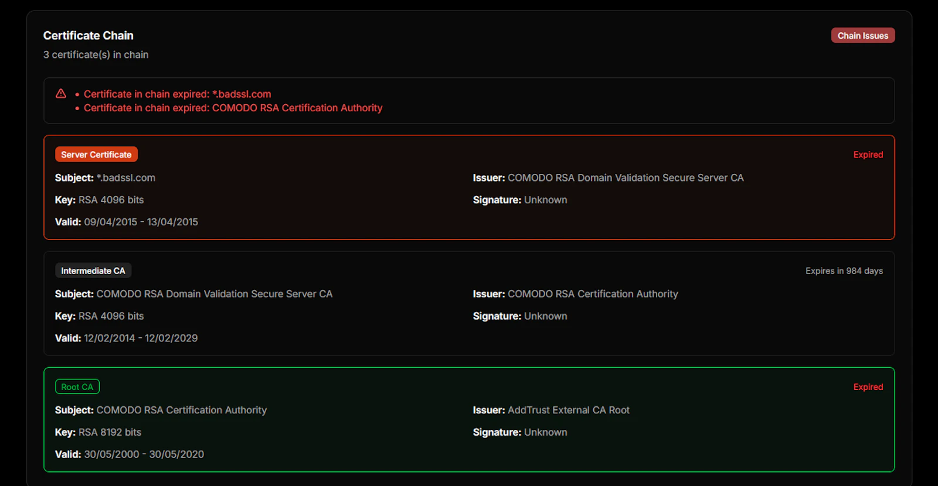This screenshot has height=486, width=938.
Task: Select Subject *.badssl.com in Server Certificate
Action: pos(106,178)
